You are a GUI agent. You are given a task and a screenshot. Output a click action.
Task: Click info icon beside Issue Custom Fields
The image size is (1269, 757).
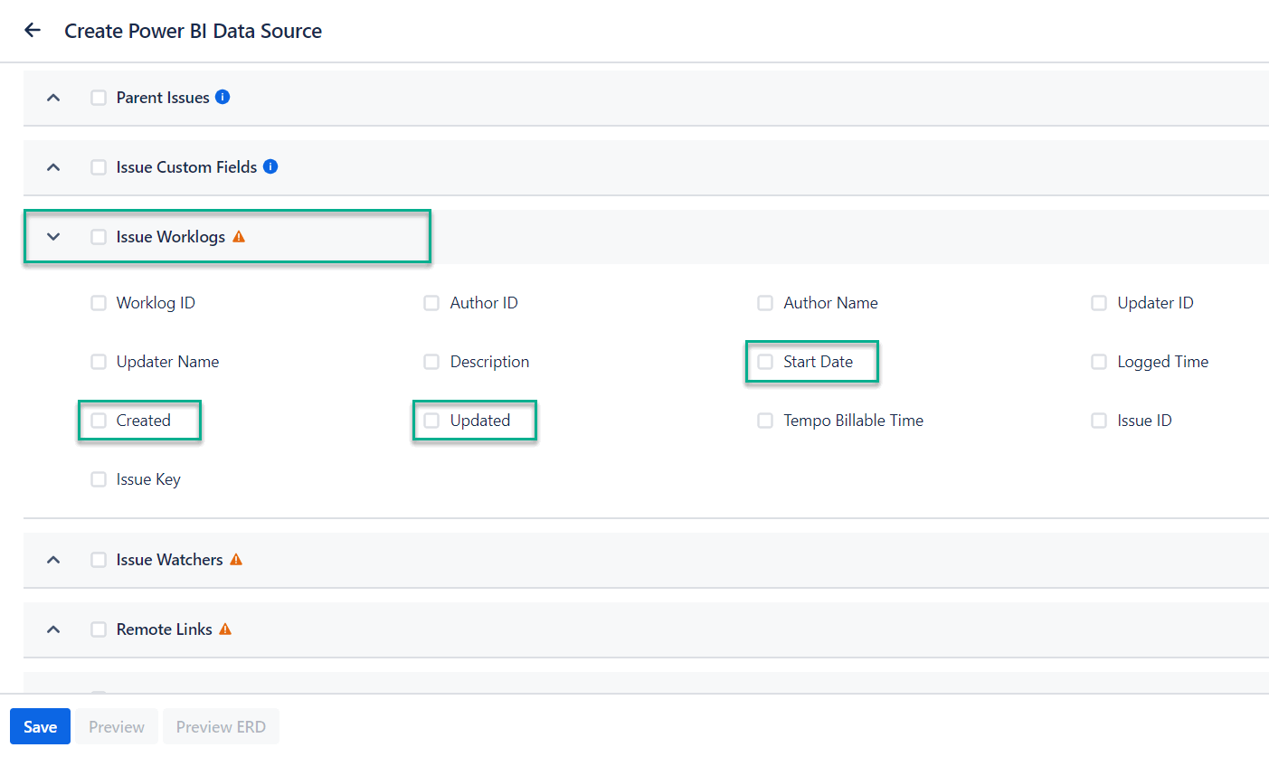[x=270, y=166]
